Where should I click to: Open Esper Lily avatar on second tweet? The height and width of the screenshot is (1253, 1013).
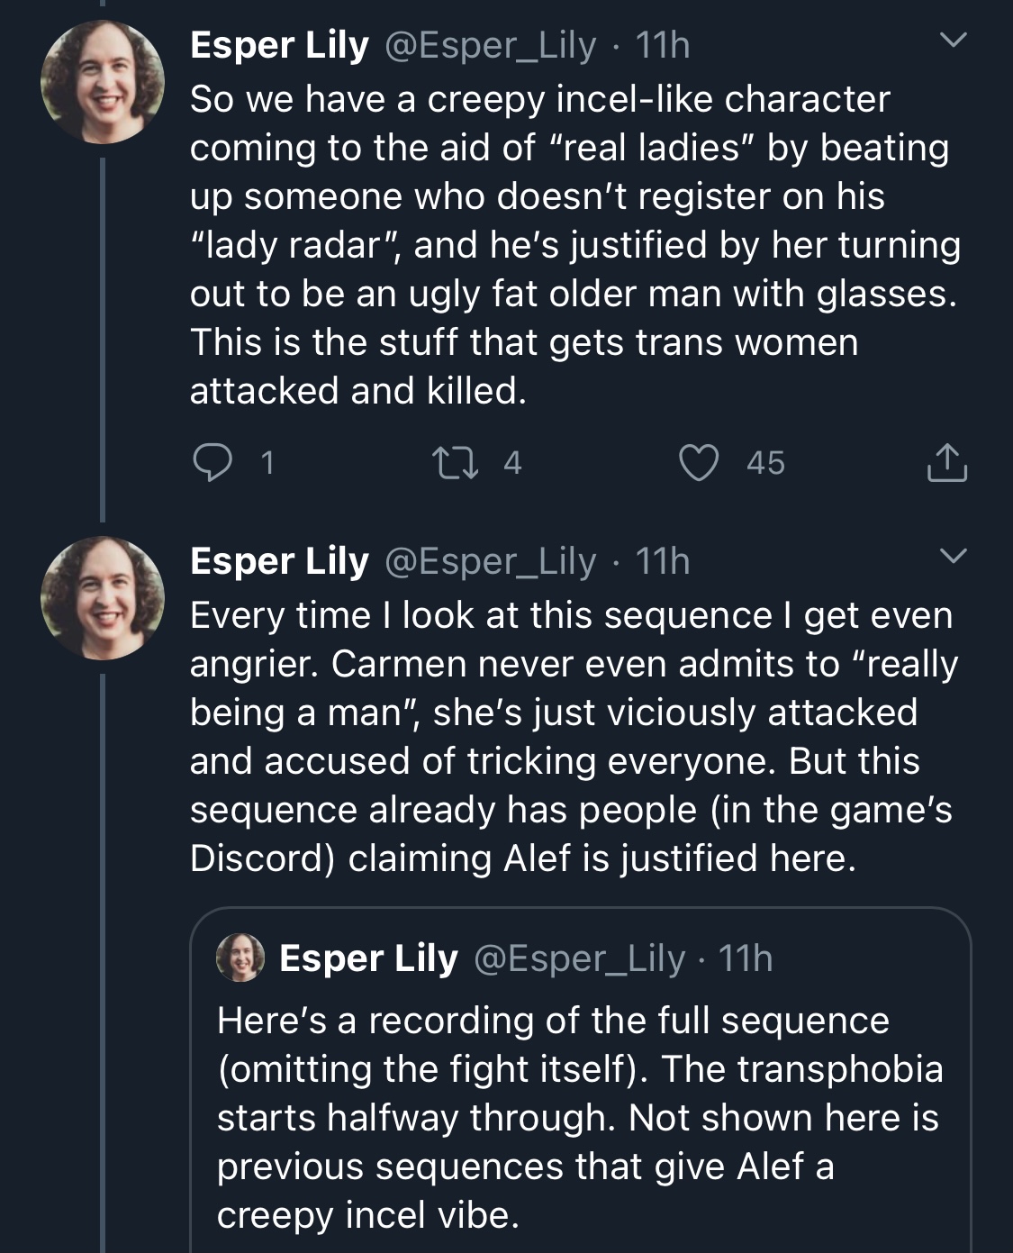[x=103, y=598]
